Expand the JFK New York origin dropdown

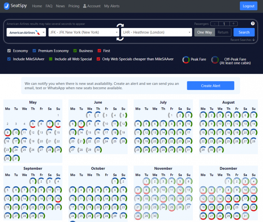pyautogui.click(x=83, y=32)
